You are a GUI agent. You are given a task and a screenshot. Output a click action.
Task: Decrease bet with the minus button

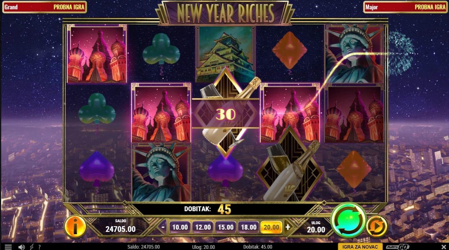pyautogui.click(x=163, y=227)
